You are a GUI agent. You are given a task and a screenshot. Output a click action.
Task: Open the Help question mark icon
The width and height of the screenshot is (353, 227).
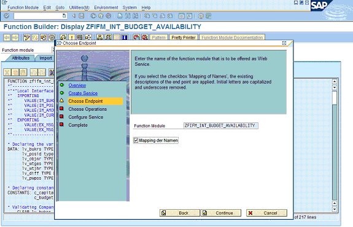tap(201, 16)
